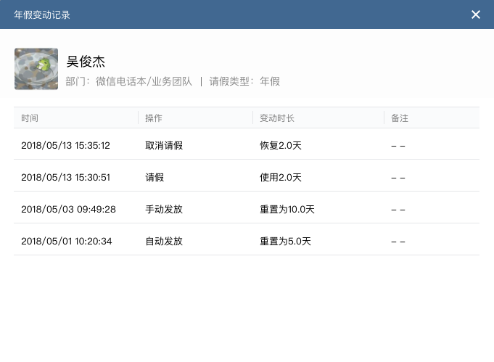The width and height of the screenshot is (494, 362).
Task: Click the remark cell in 手动发放 row
Action: point(398,210)
